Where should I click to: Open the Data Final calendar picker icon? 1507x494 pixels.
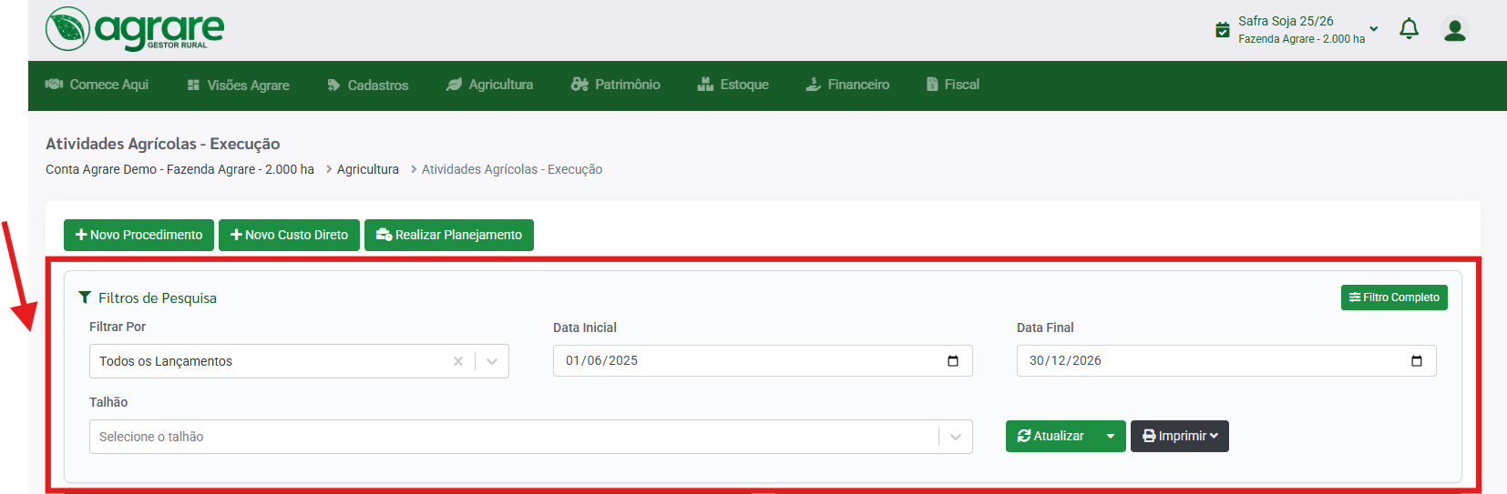click(1417, 361)
